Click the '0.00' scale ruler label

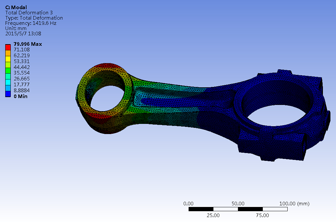coord(188,204)
